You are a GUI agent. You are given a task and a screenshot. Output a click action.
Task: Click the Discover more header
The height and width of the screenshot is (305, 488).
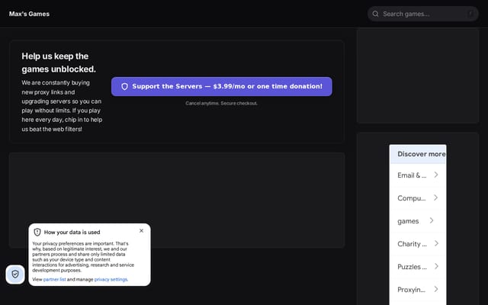[418, 154]
